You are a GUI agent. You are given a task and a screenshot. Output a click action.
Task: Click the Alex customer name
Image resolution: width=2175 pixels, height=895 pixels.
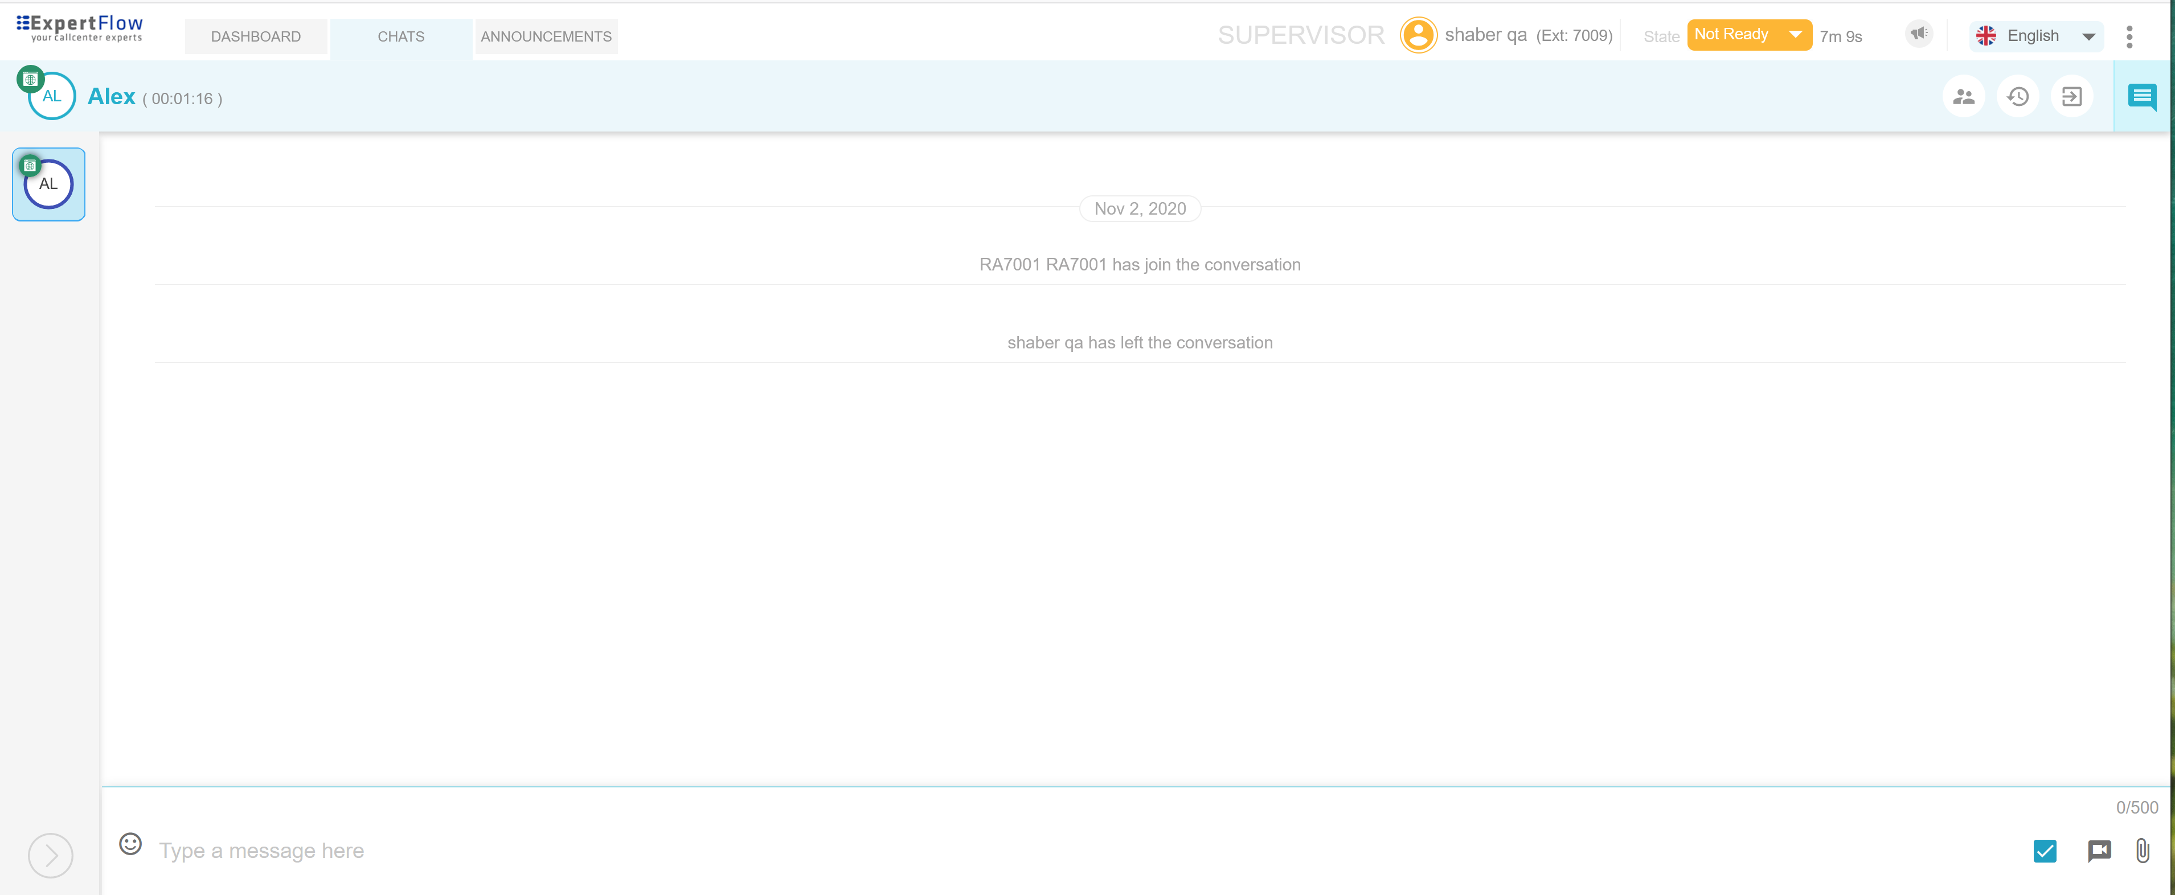click(112, 97)
